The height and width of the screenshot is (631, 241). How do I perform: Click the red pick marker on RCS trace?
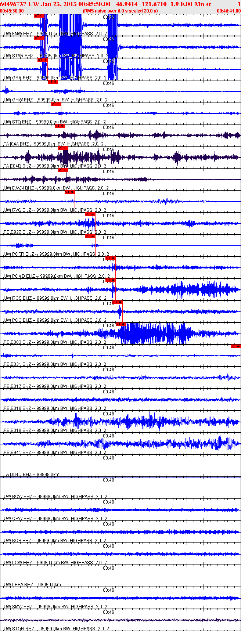point(111,280)
